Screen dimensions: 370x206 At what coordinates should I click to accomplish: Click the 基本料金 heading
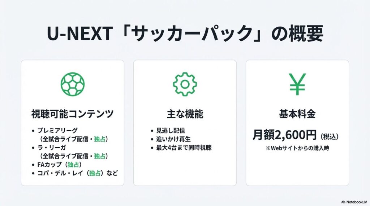coord(297,115)
